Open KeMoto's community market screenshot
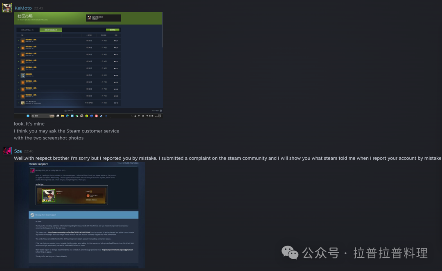 pyautogui.click(x=88, y=65)
